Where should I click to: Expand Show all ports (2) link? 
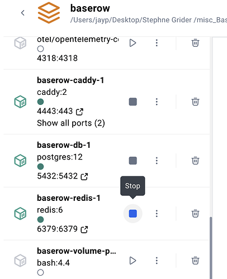click(71, 123)
